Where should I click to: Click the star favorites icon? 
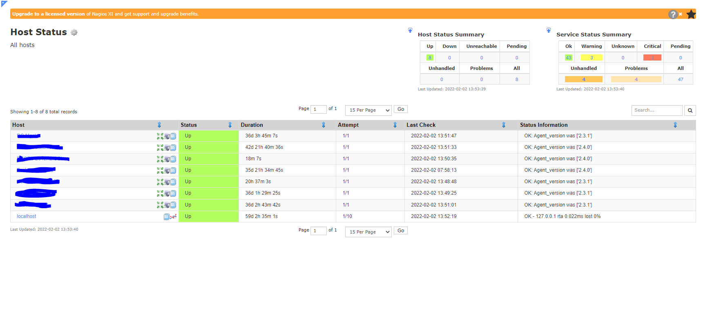click(691, 14)
